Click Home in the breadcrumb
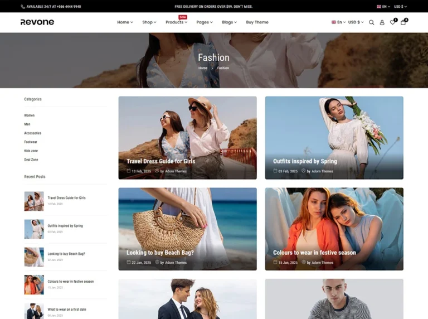This screenshot has width=428, height=319. coord(203,68)
